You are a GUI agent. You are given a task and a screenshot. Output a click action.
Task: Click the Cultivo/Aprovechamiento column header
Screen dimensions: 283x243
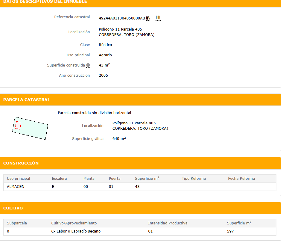(74, 223)
